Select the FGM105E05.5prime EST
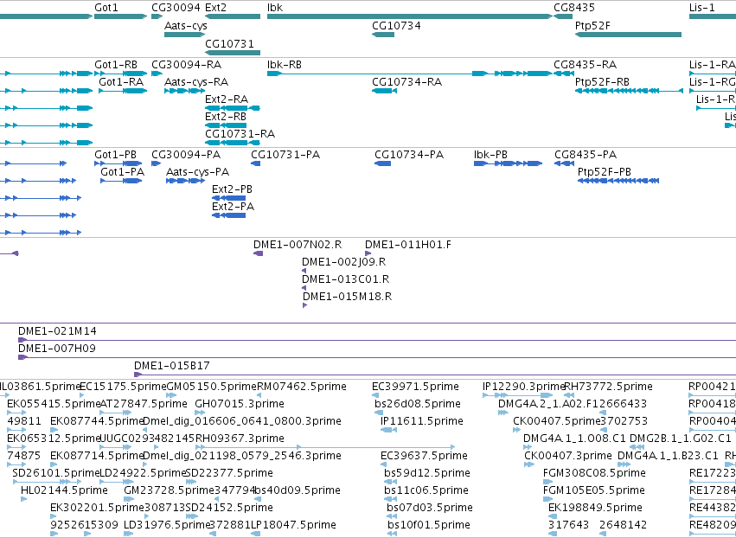 (547, 499)
